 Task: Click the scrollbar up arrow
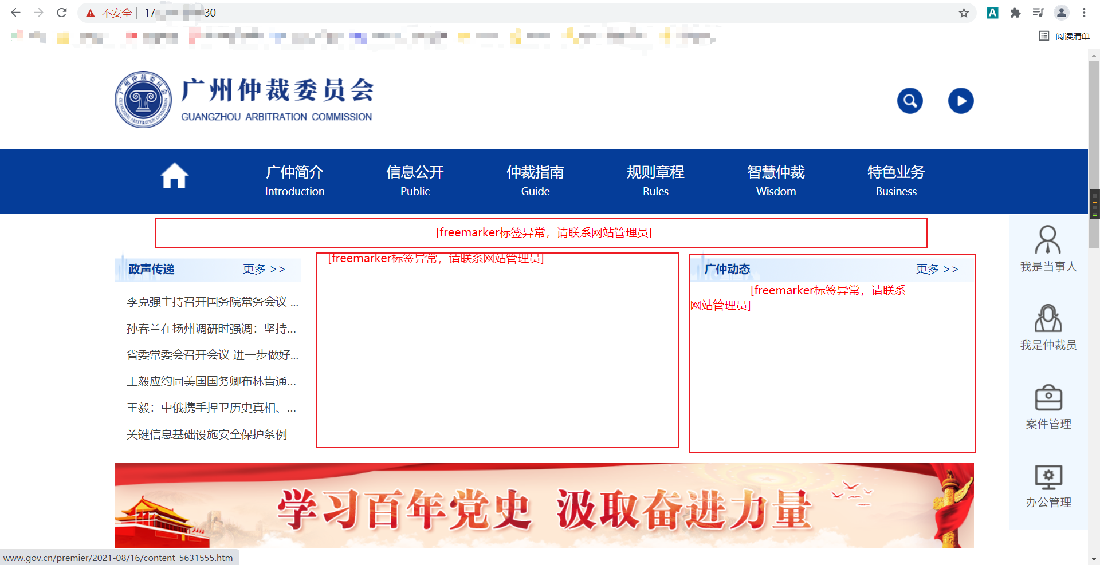pos(1094,56)
